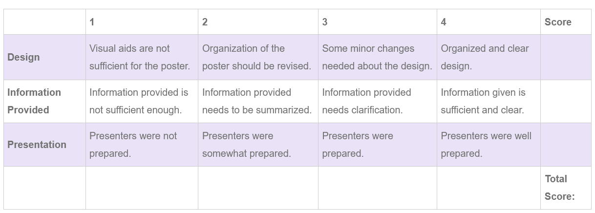
Task: Click the empty Presentation score cell
Action: (x=566, y=145)
